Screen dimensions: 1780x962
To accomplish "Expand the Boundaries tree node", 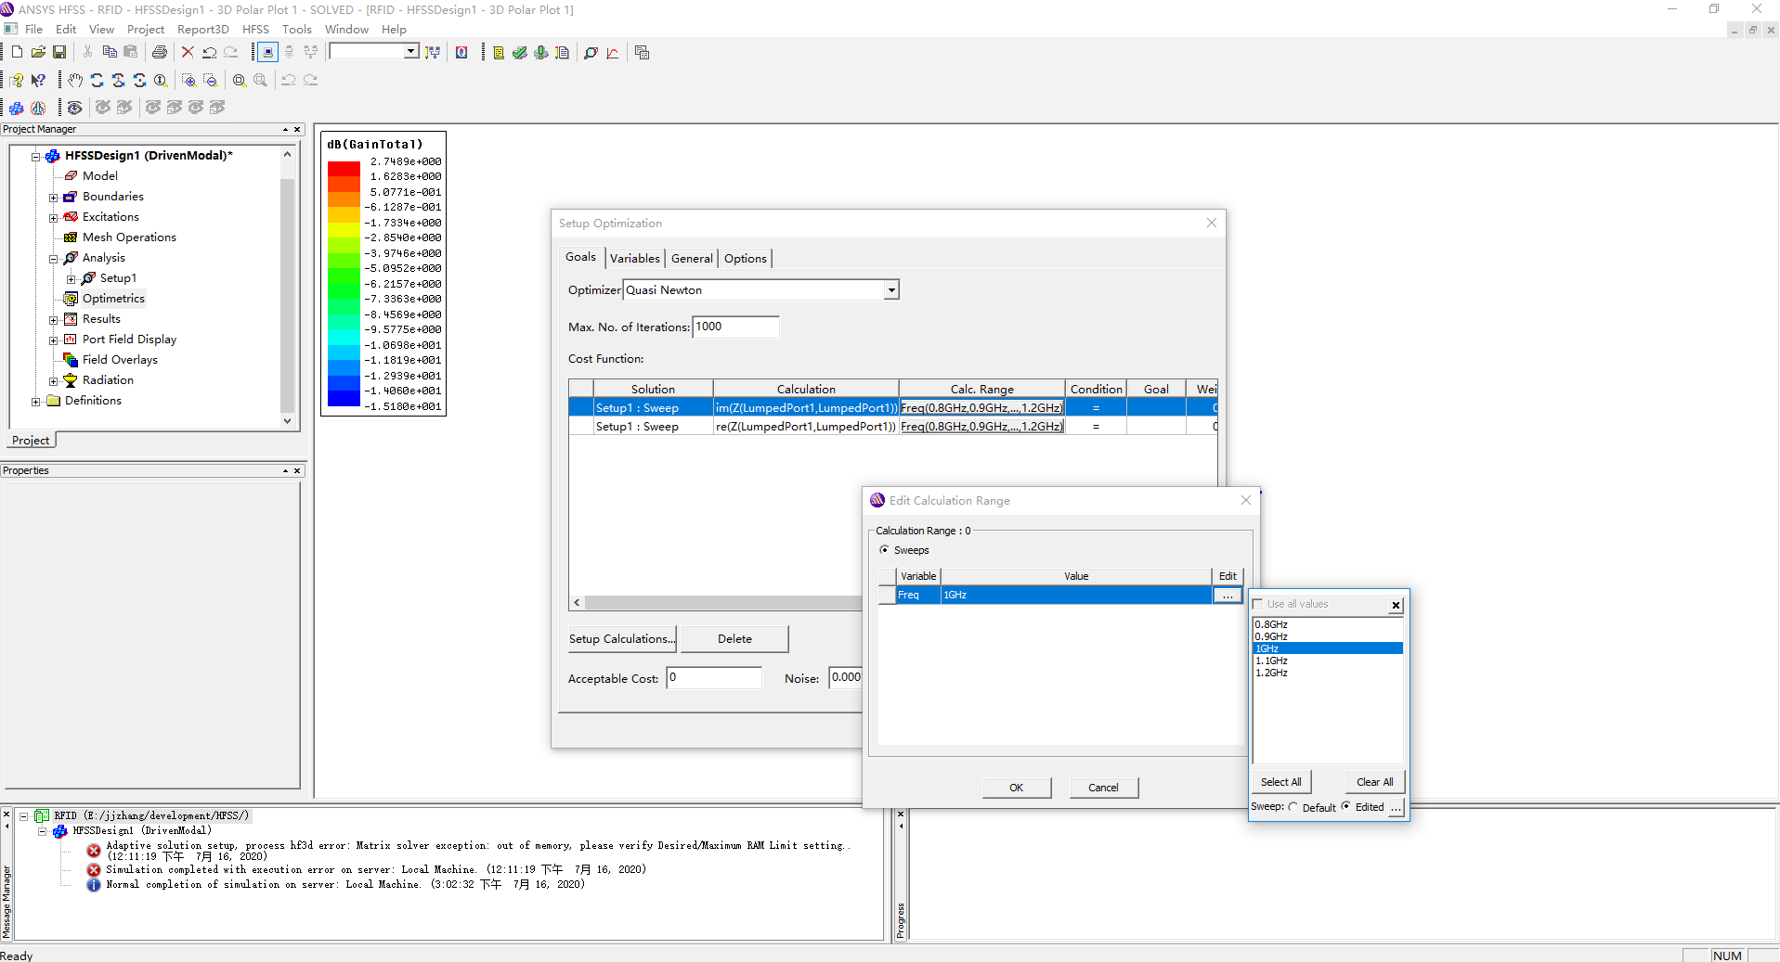I will click(x=54, y=198).
